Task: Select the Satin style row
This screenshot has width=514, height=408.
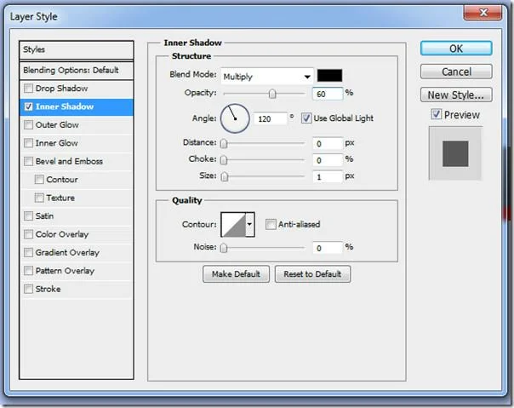Action: (x=77, y=216)
